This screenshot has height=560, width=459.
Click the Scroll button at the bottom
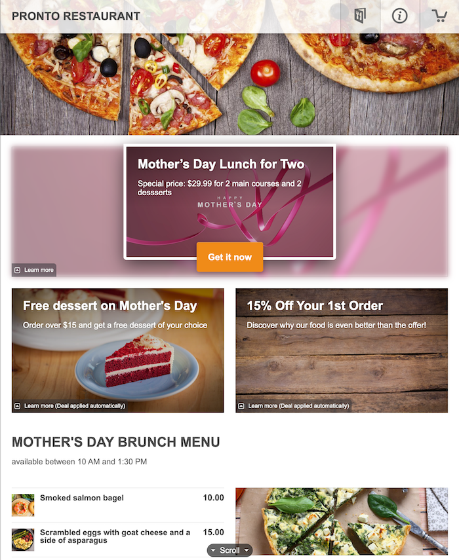coord(229,550)
